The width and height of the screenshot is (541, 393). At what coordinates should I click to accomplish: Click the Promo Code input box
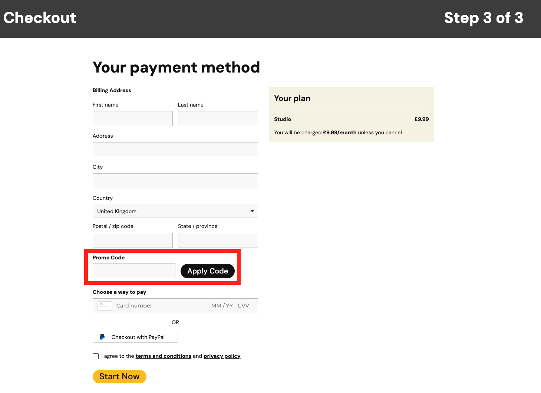pos(134,271)
